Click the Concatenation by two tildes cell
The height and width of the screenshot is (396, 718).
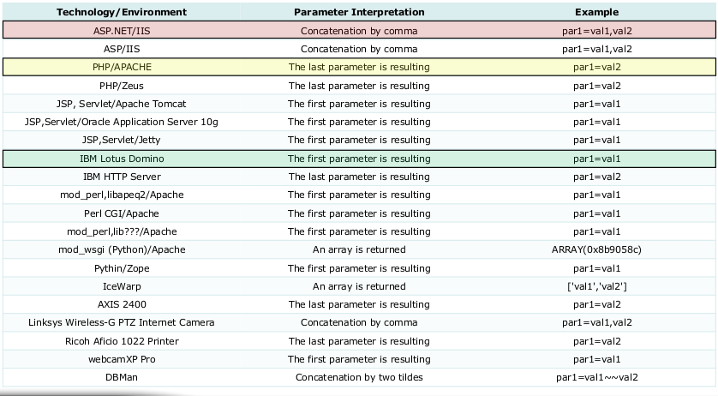pyautogui.click(x=359, y=377)
